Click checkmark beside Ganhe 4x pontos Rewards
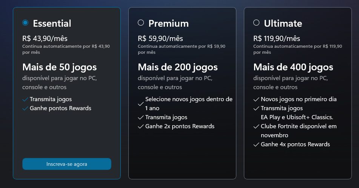The width and height of the screenshot is (359, 188). coord(256,144)
